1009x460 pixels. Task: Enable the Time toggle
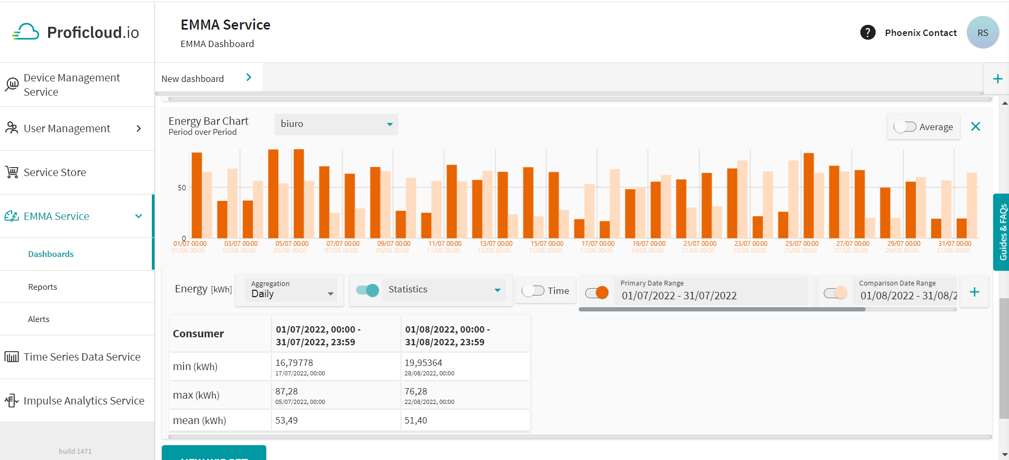coord(533,291)
